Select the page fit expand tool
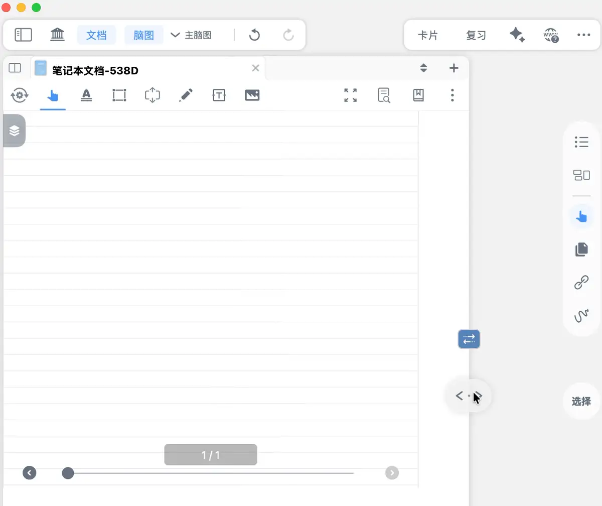The height and width of the screenshot is (506, 602). click(152, 95)
